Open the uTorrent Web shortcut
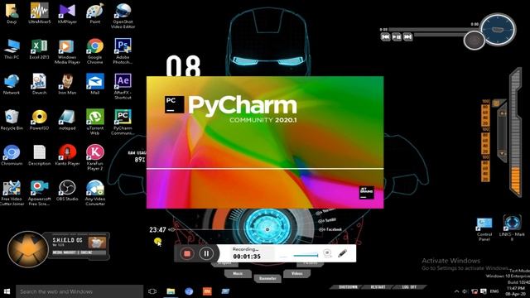 [x=95, y=122]
